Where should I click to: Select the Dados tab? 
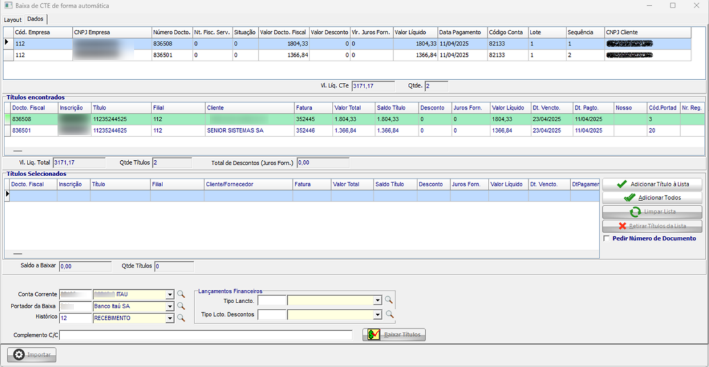pyautogui.click(x=35, y=19)
